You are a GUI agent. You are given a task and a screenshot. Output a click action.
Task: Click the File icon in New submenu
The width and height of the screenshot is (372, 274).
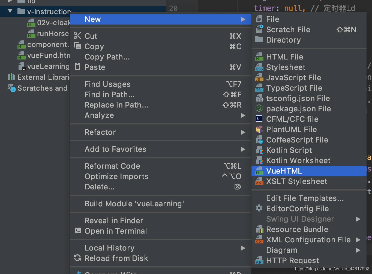click(259, 19)
